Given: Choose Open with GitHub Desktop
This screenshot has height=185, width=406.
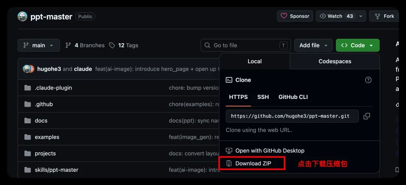Looking at the screenshot, I should click(x=265, y=150).
